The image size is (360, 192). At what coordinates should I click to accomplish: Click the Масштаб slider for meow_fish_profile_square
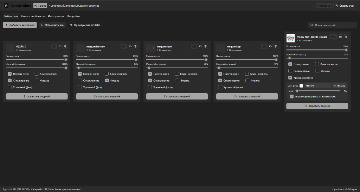(317, 58)
